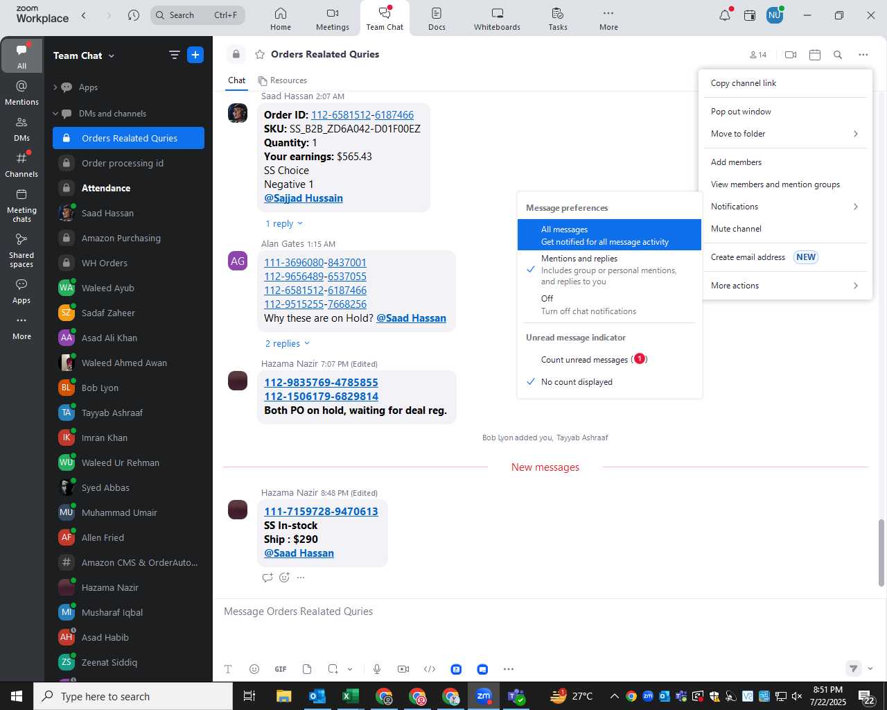Image resolution: width=887 pixels, height=710 pixels.
Task: Open Excel from the Windows taskbar
Action: click(x=351, y=696)
